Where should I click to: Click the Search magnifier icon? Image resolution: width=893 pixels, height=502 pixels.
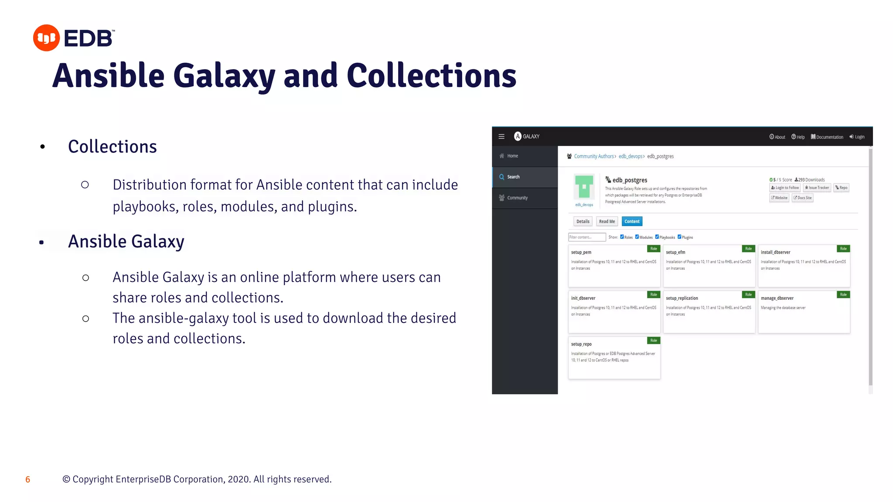coord(502,177)
